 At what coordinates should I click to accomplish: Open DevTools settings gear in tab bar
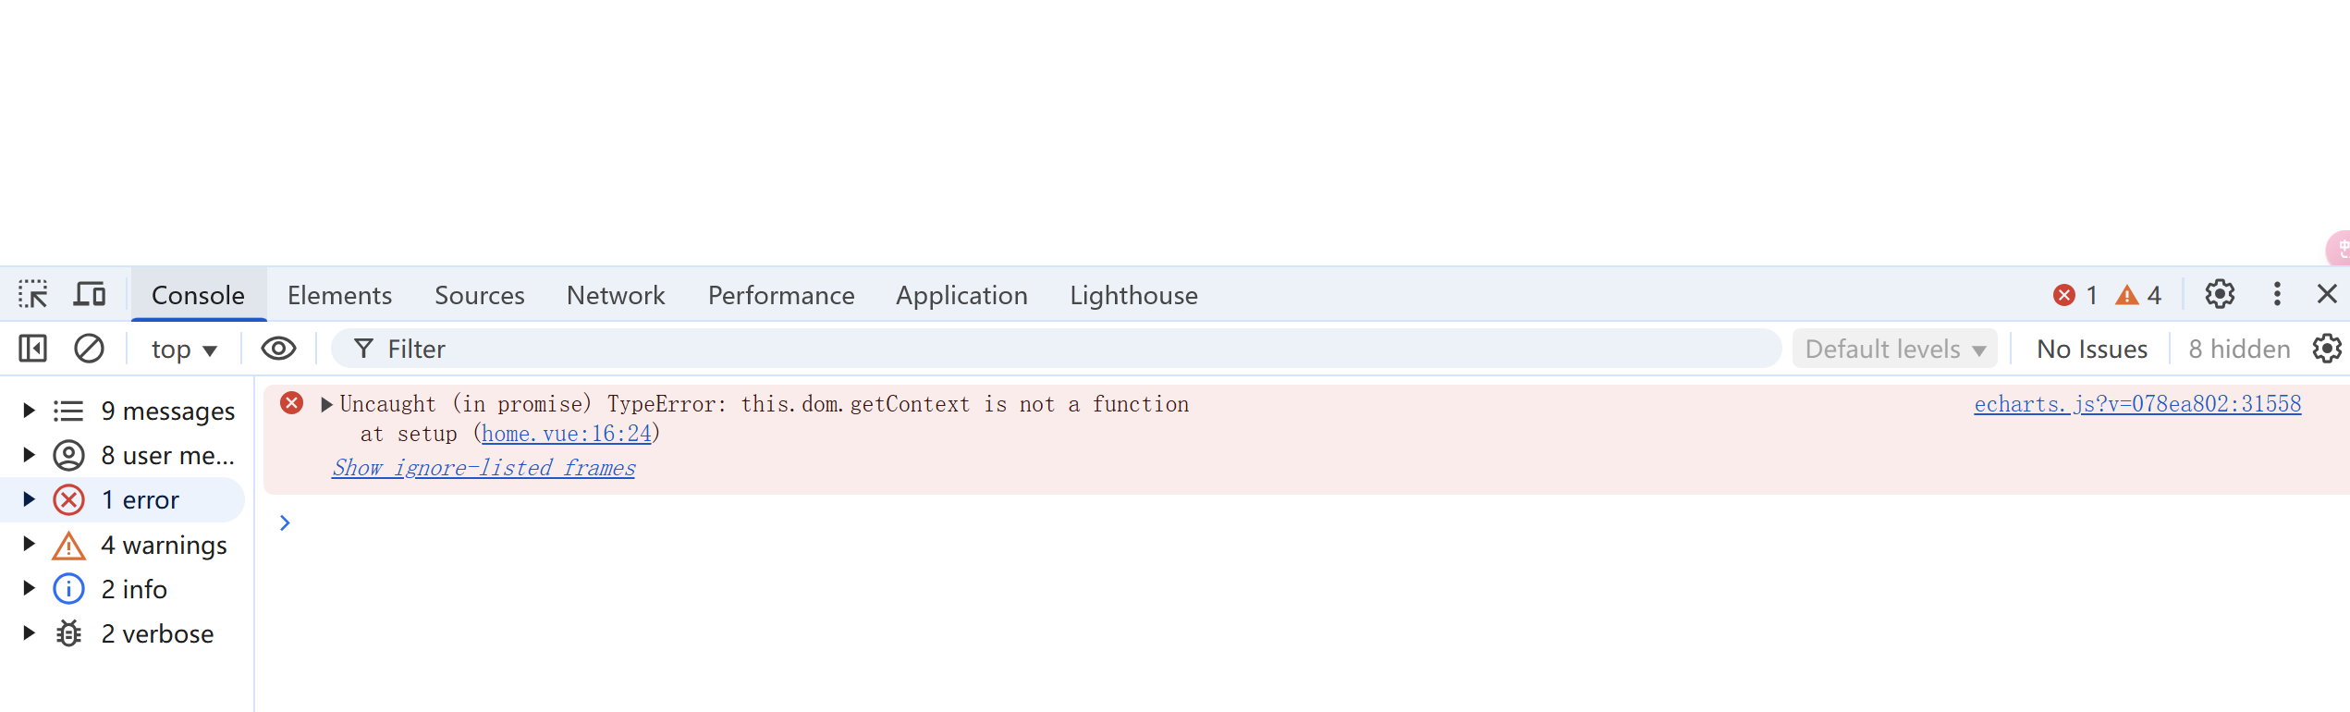[x=2220, y=294]
